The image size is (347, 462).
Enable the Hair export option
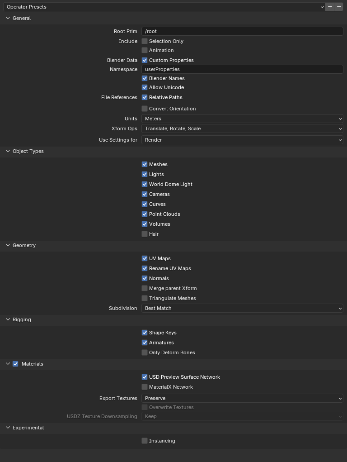[x=145, y=234]
